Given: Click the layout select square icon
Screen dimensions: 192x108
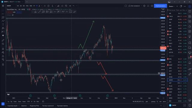Looking at the screenshot, I should [x=126, y=6].
